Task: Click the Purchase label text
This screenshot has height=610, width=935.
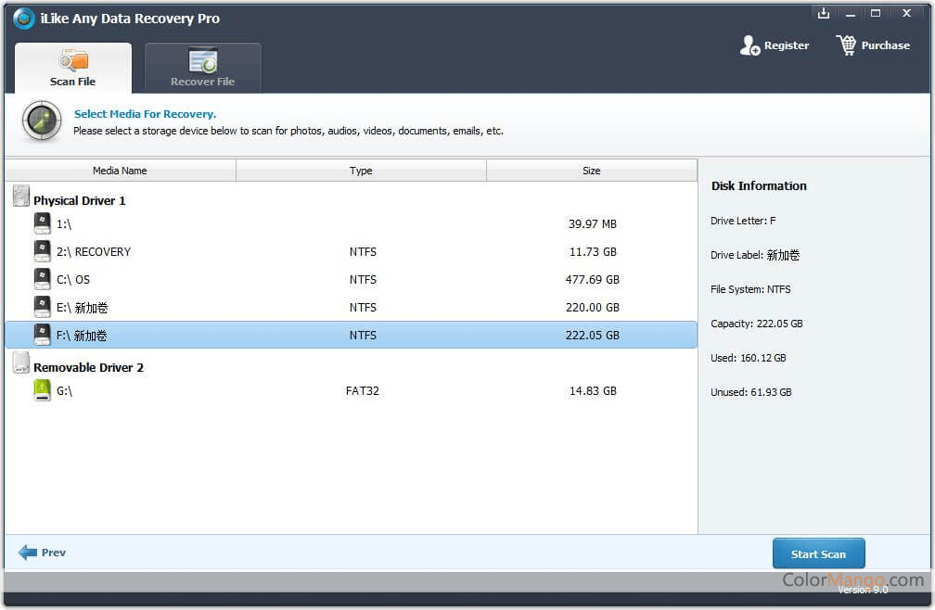Action: tap(886, 45)
